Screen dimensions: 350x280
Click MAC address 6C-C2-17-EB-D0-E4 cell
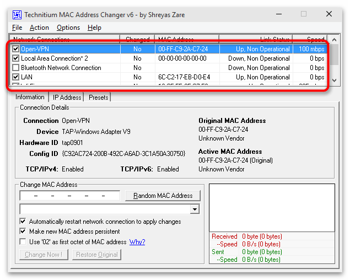click(184, 77)
